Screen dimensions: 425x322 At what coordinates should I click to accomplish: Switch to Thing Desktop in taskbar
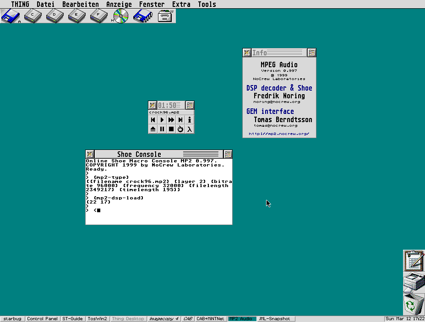coord(128,319)
